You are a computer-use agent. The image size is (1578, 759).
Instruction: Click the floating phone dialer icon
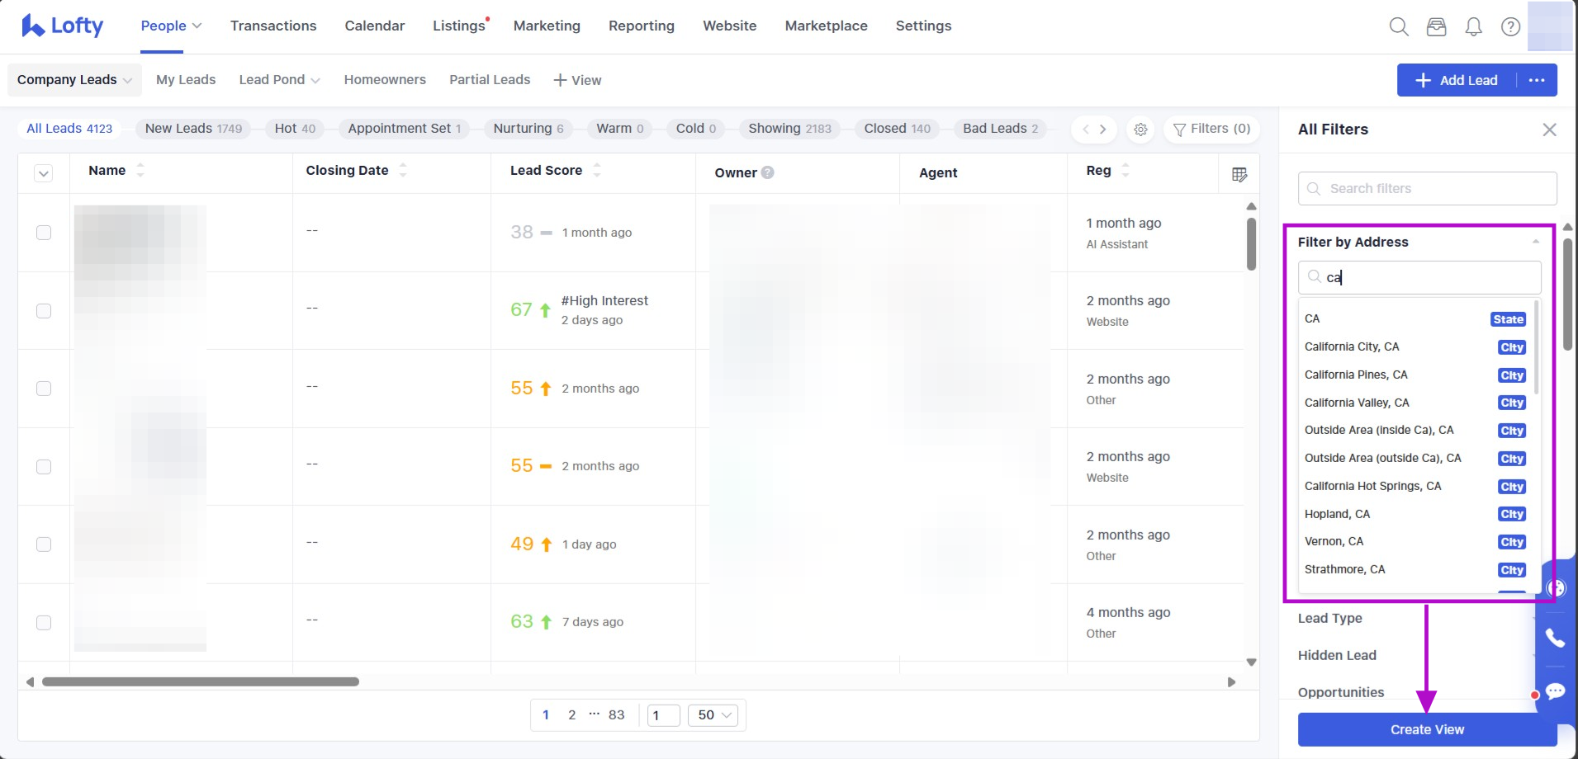pos(1555,638)
